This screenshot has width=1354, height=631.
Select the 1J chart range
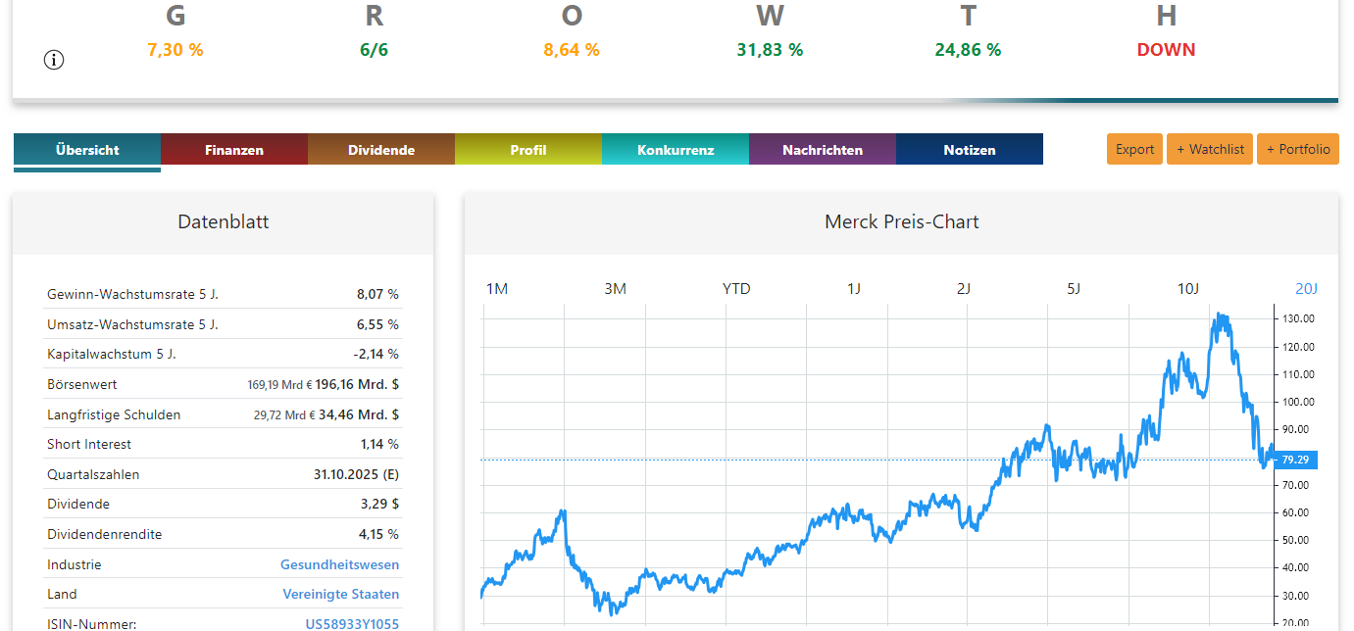[854, 288]
